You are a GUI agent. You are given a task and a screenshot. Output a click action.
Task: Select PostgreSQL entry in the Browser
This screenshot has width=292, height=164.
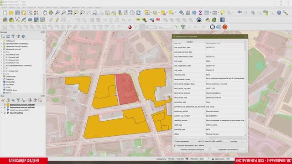coord(10,82)
